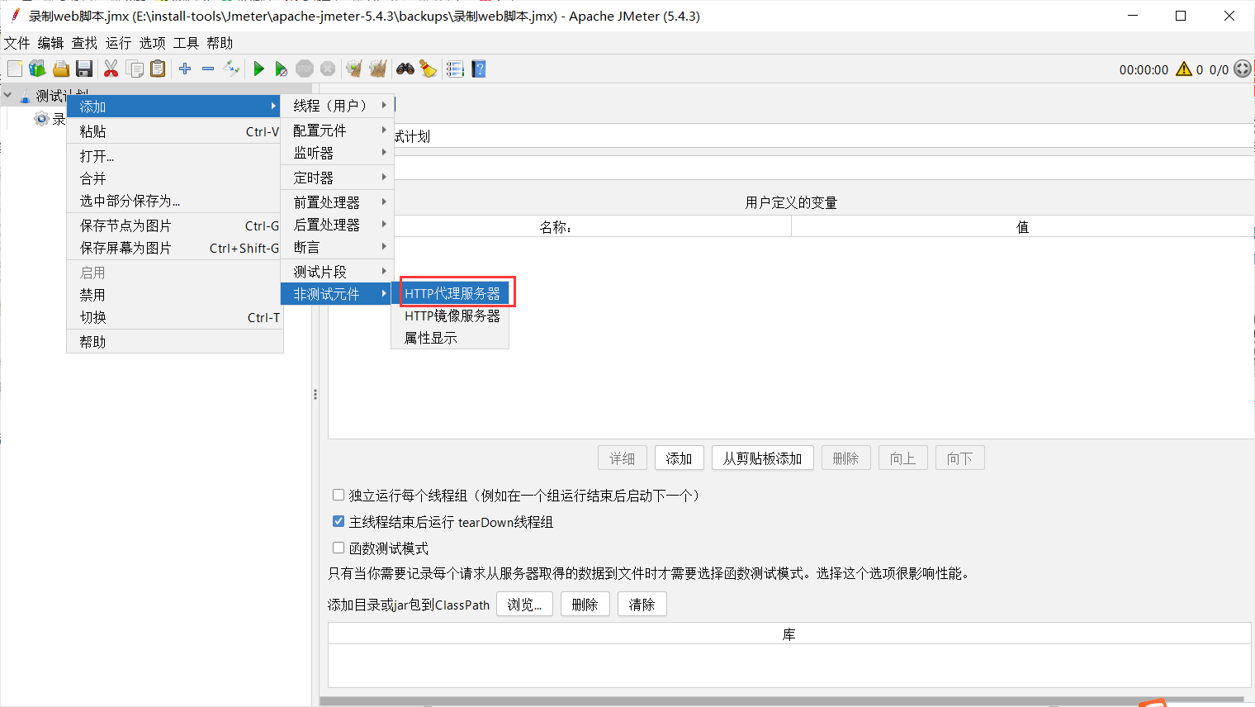Choose 帮助 in context menu

[175, 342]
